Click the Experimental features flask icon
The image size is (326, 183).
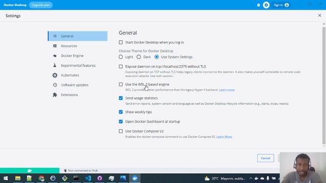click(x=55, y=66)
